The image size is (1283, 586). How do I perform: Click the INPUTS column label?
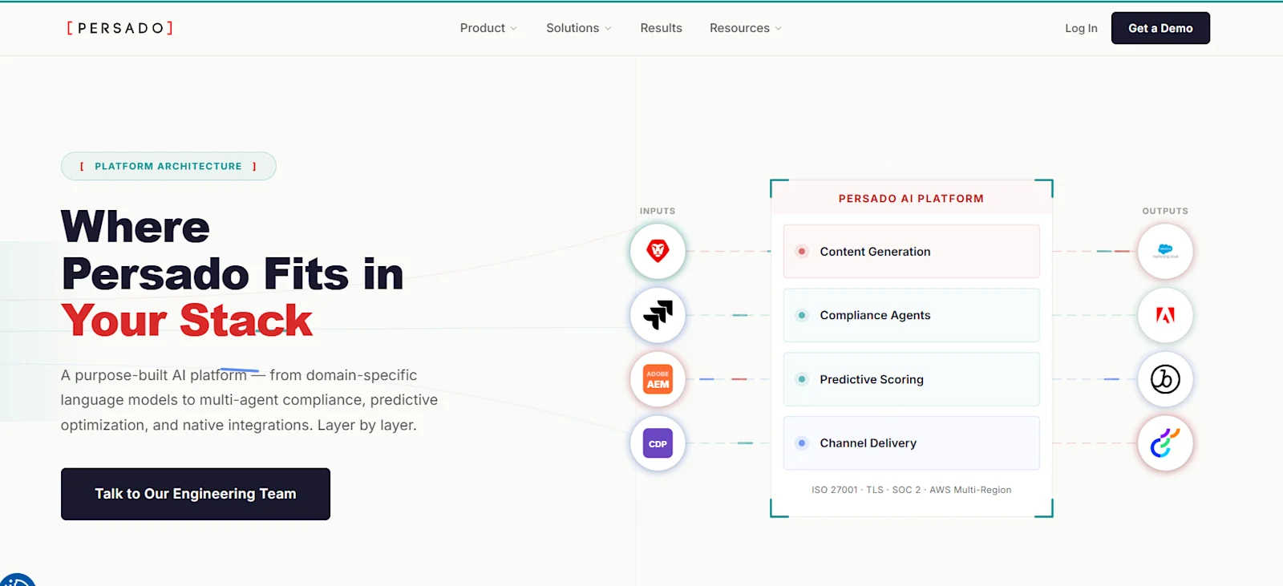[x=658, y=211]
